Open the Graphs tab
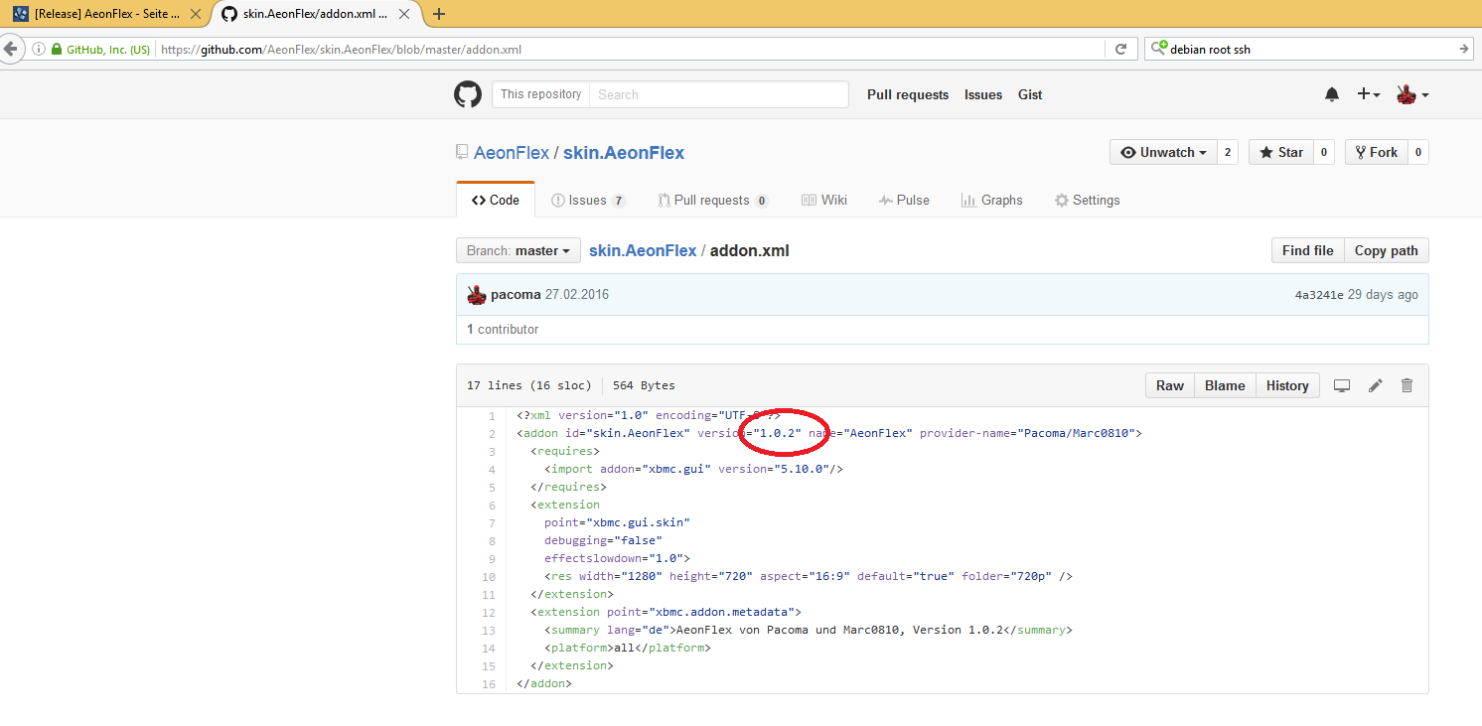Image resolution: width=1482 pixels, height=726 pixels. tap(991, 200)
